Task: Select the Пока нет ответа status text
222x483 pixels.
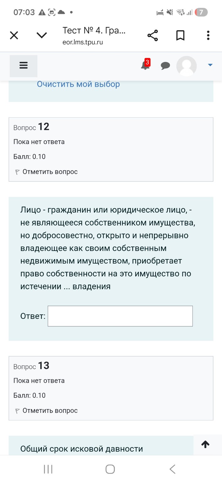Action: point(39,142)
